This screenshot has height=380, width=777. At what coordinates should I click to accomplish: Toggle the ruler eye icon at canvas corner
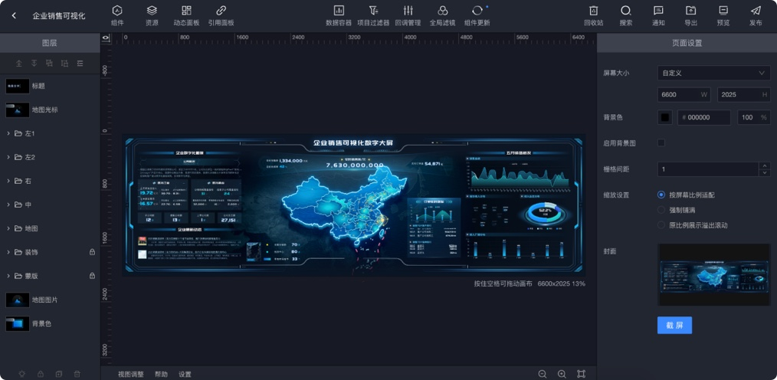106,38
